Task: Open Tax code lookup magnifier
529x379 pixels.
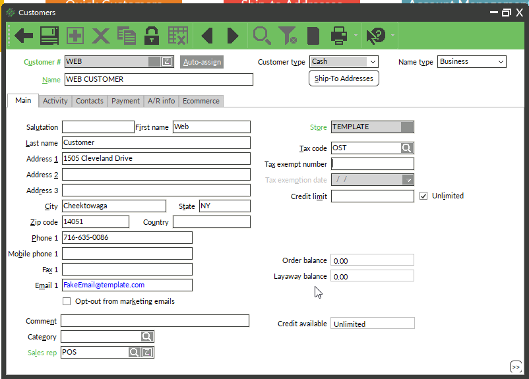Action: tap(407, 148)
